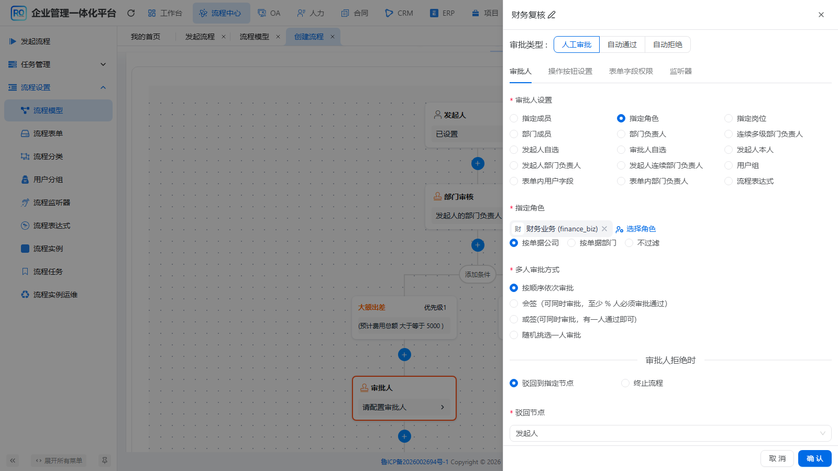This screenshot has width=838, height=471.
Task: Click the 流程模型 sidebar icon
Action: coord(25,110)
